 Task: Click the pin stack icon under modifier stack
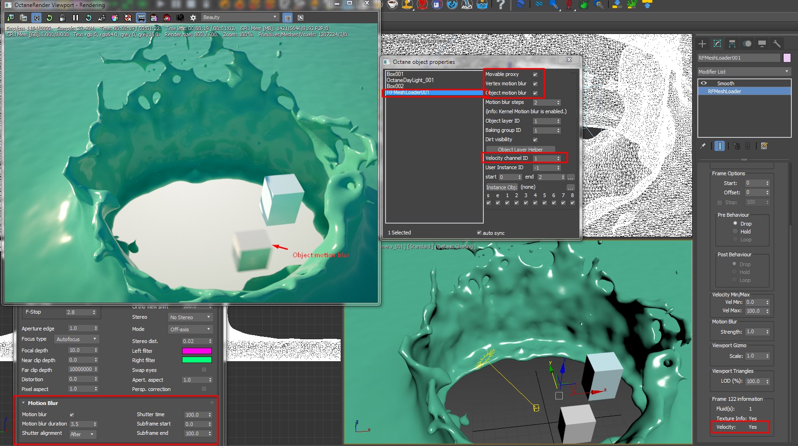point(703,146)
